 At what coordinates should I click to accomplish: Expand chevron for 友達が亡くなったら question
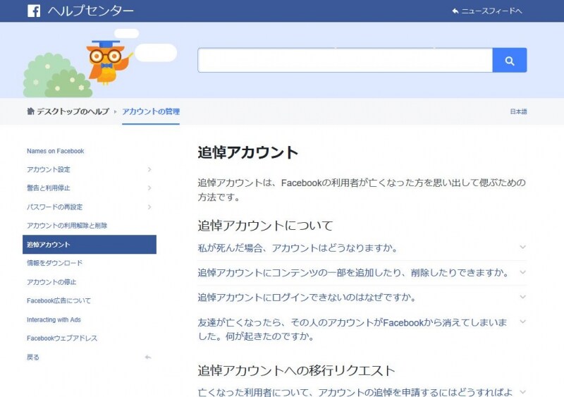[x=522, y=322]
